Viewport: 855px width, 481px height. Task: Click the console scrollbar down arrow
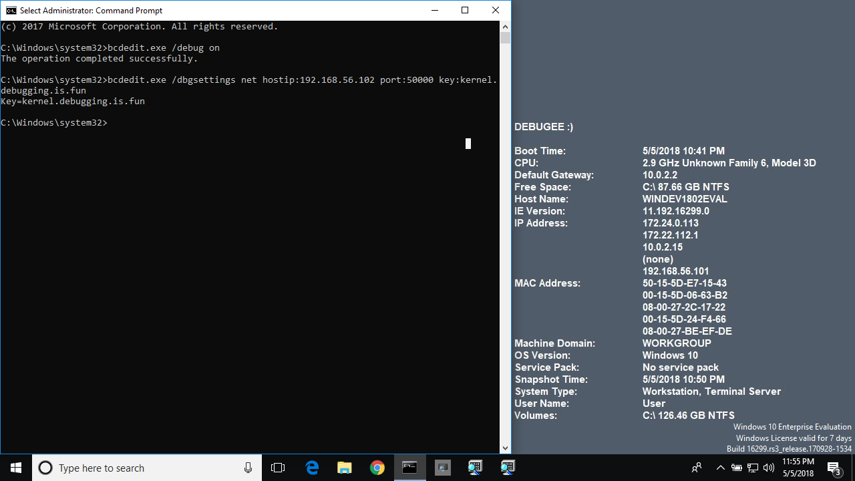pyautogui.click(x=505, y=448)
